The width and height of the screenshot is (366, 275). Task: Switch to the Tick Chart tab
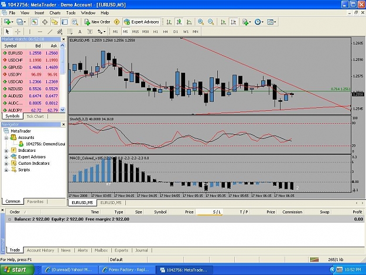click(x=35, y=116)
